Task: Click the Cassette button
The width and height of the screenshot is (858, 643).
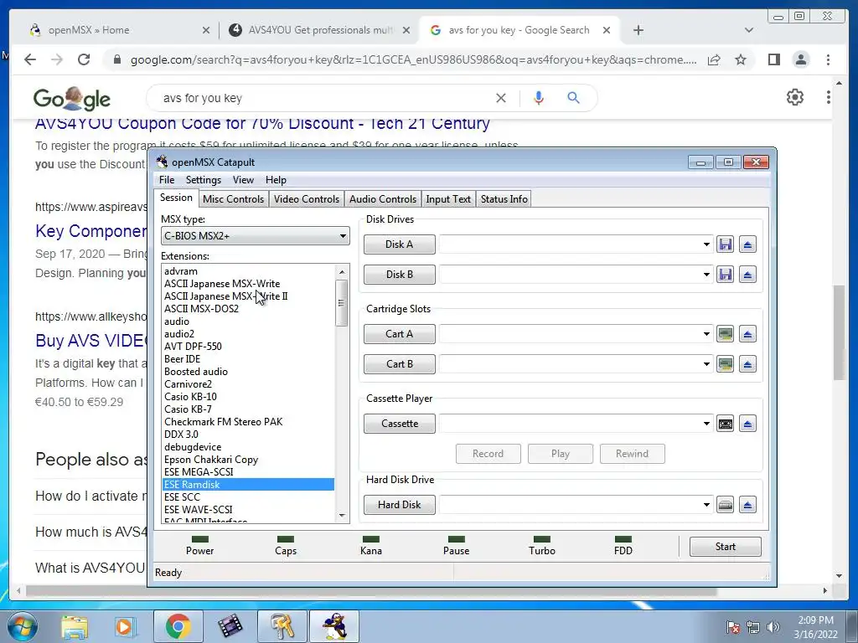Action: (x=400, y=424)
